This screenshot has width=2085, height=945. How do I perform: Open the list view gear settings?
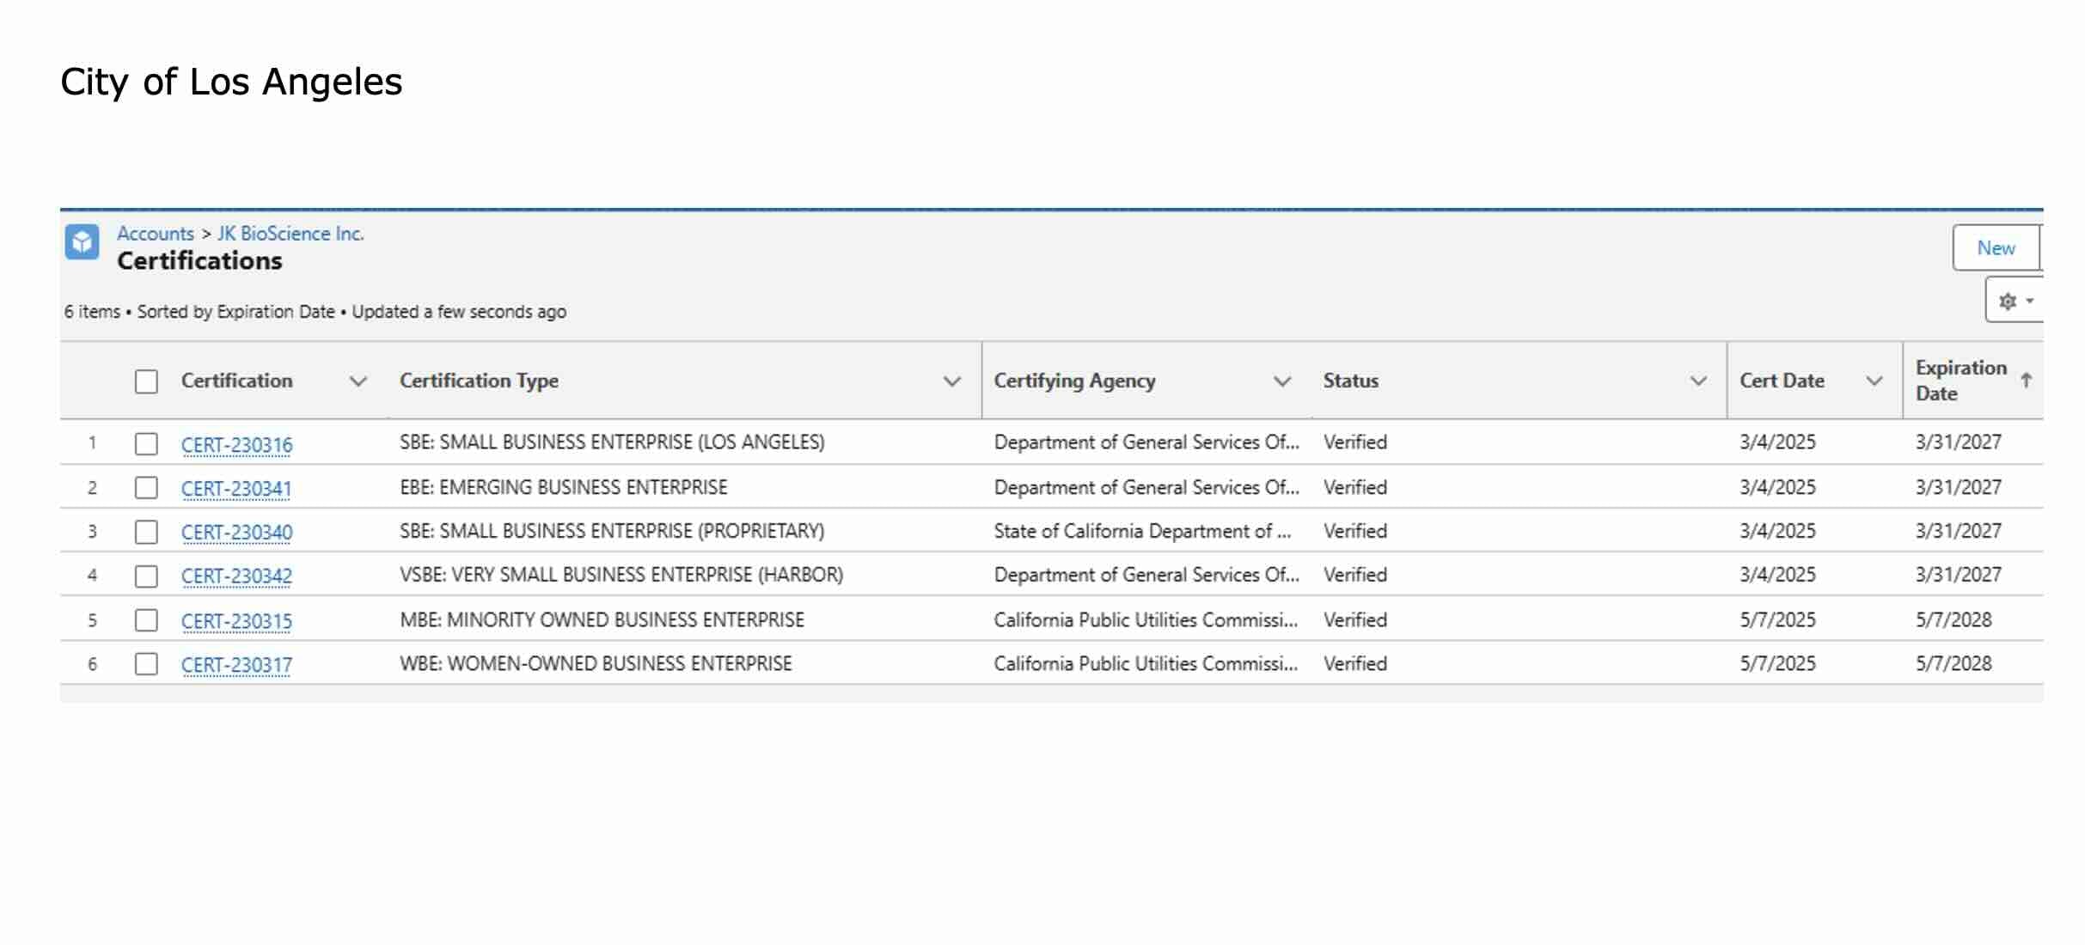[2012, 301]
